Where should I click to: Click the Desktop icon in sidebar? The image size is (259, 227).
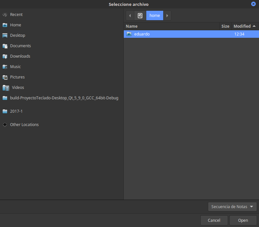coord(5,35)
